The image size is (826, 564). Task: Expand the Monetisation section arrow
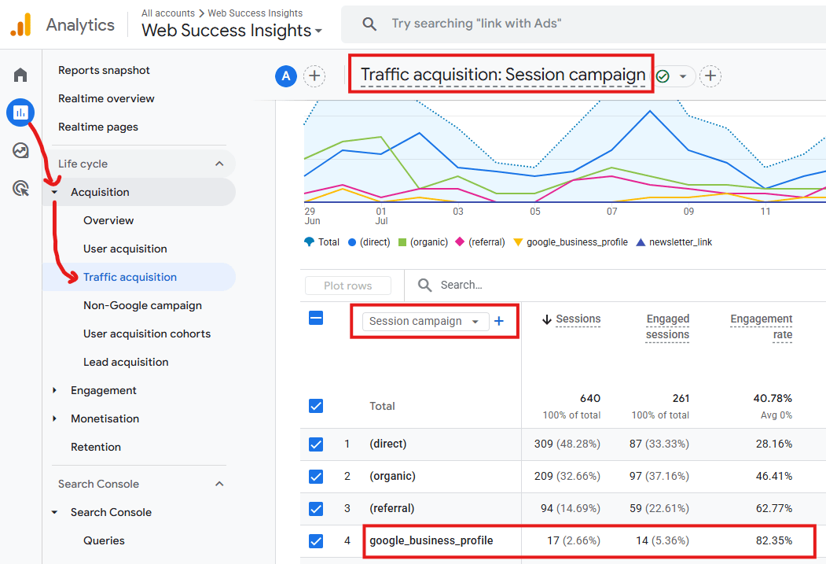pyautogui.click(x=55, y=419)
